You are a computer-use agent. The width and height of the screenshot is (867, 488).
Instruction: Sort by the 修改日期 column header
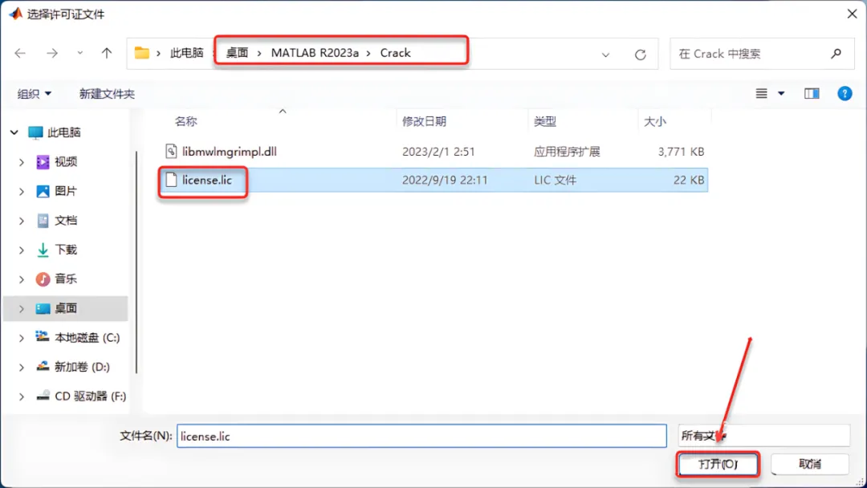tap(424, 121)
